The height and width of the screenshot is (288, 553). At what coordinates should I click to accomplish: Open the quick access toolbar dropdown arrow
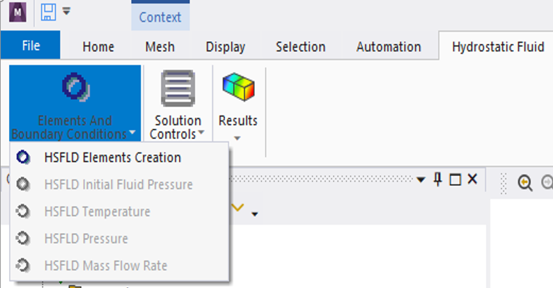pyautogui.click(x=66, y=12)
